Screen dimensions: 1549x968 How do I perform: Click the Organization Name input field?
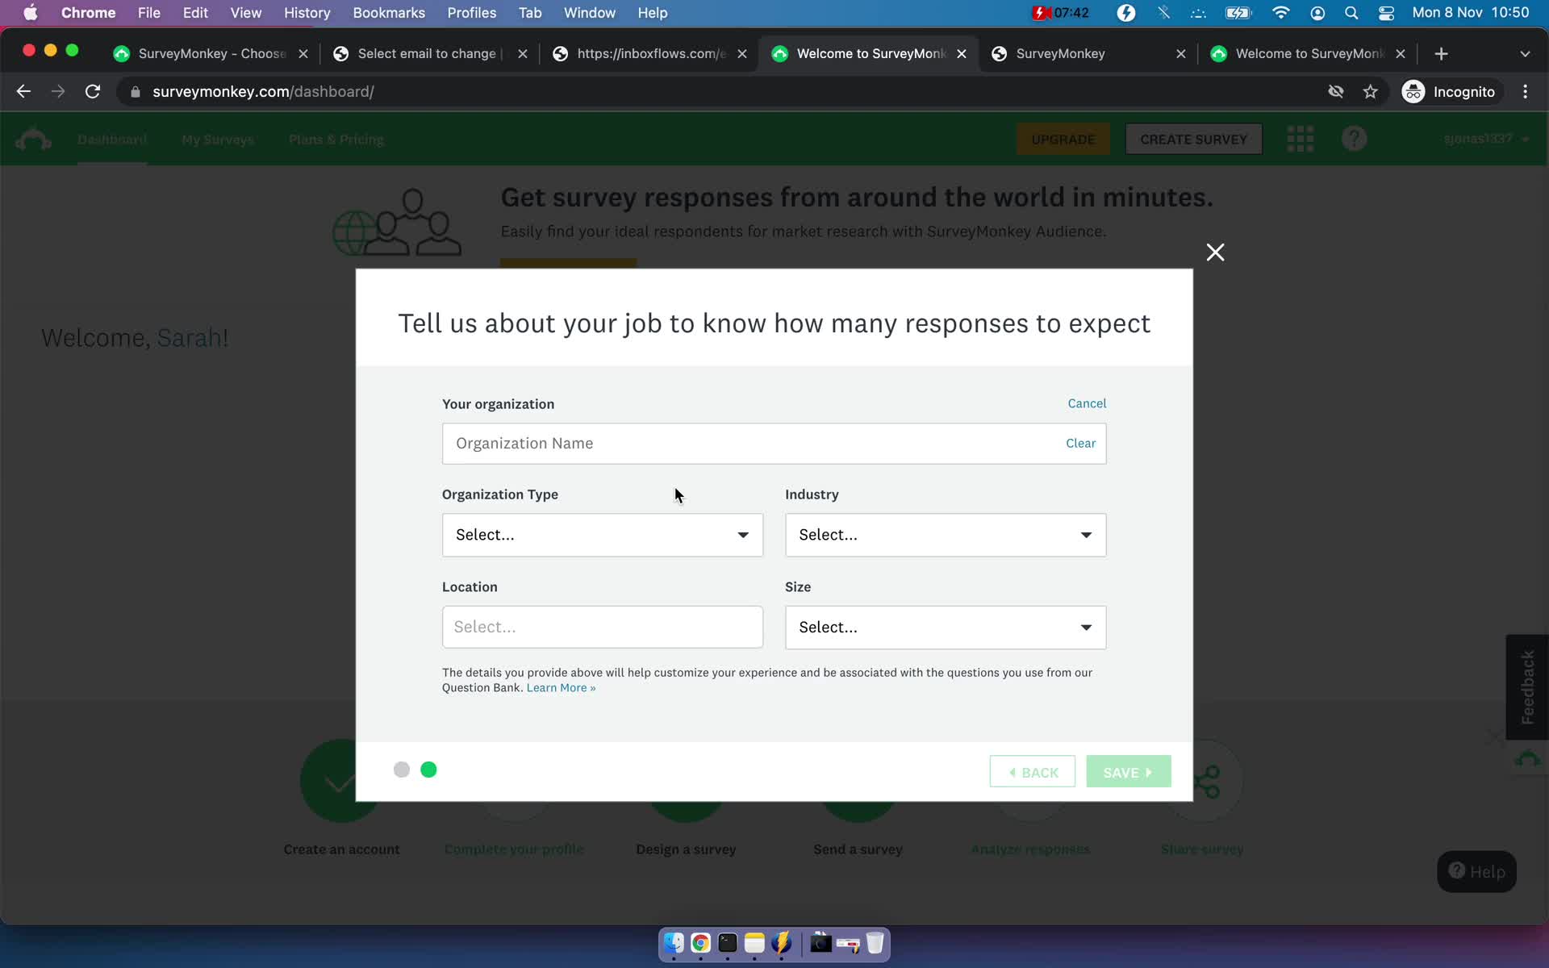coord(774,443)
